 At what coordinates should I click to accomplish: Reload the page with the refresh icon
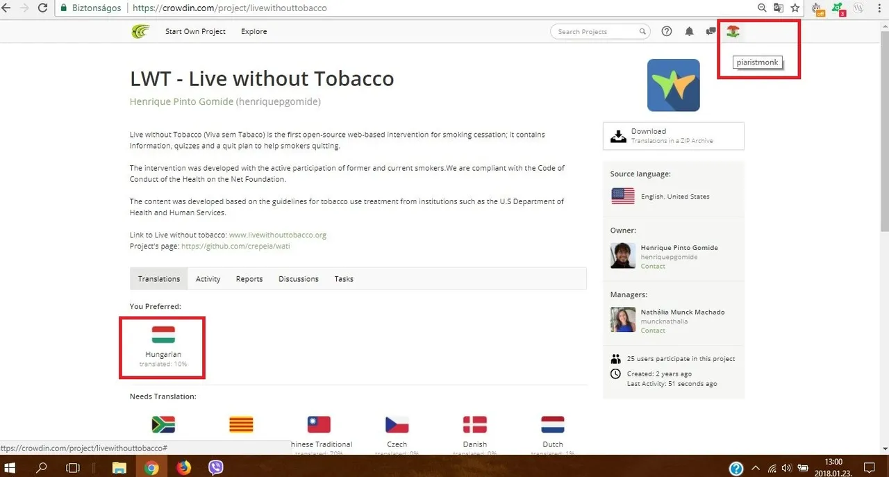(42, 8)
